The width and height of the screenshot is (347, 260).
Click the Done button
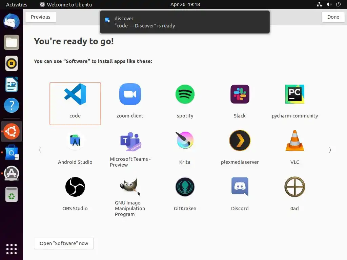(333, 17)
